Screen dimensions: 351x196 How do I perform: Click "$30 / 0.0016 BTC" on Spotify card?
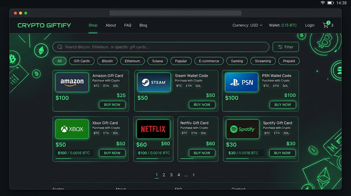(243, 153)
